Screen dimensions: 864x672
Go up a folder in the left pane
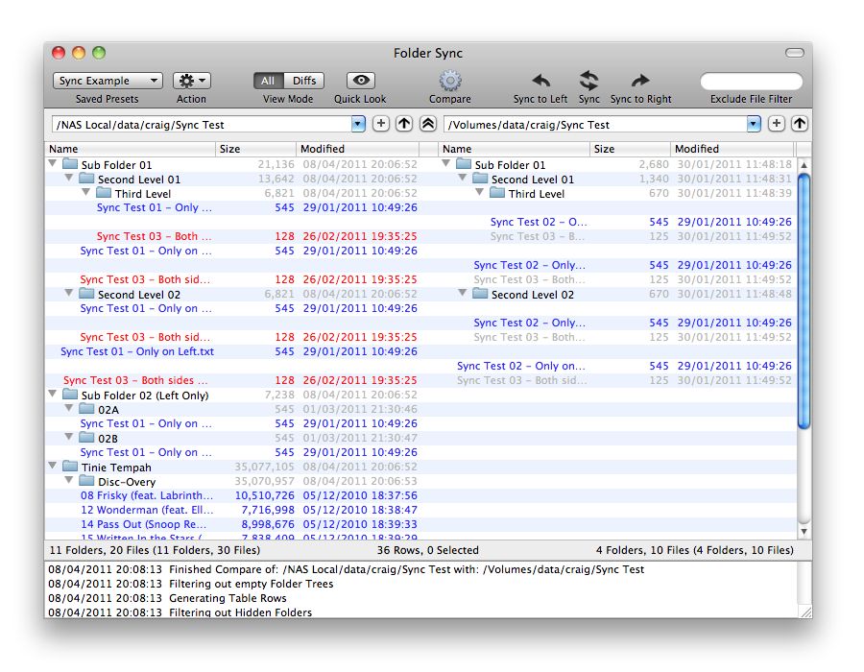[x=402, y=124]
